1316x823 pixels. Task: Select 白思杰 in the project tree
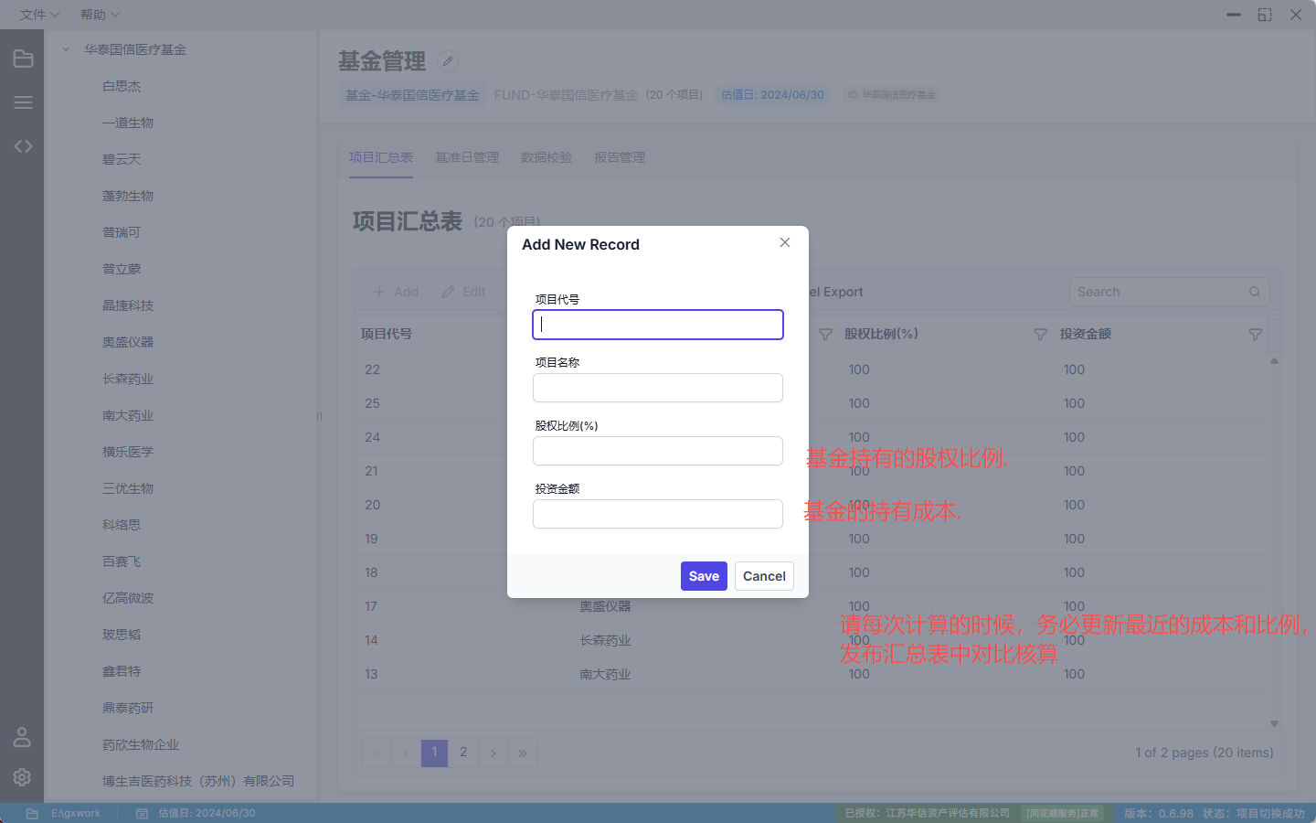(x=122, y=86)
